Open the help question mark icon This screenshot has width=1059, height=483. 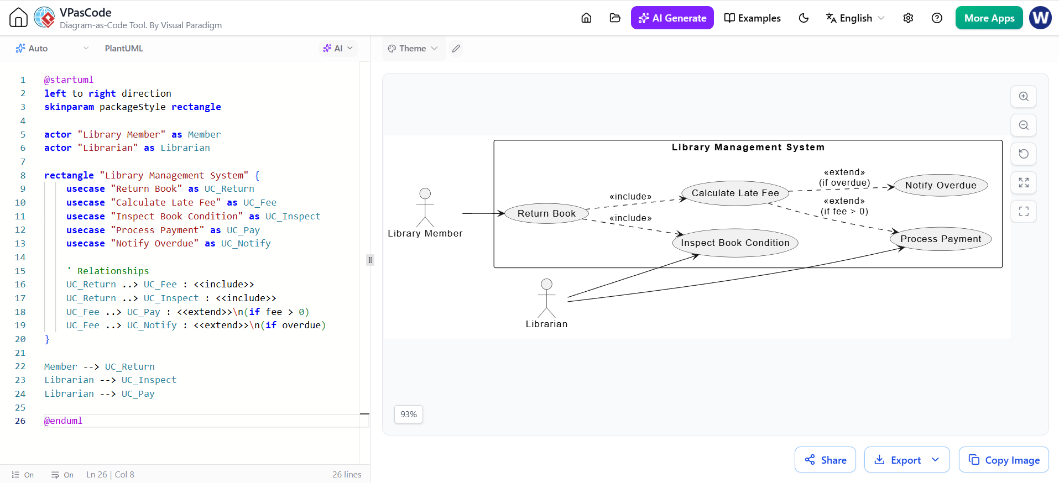tap(937, 18)
